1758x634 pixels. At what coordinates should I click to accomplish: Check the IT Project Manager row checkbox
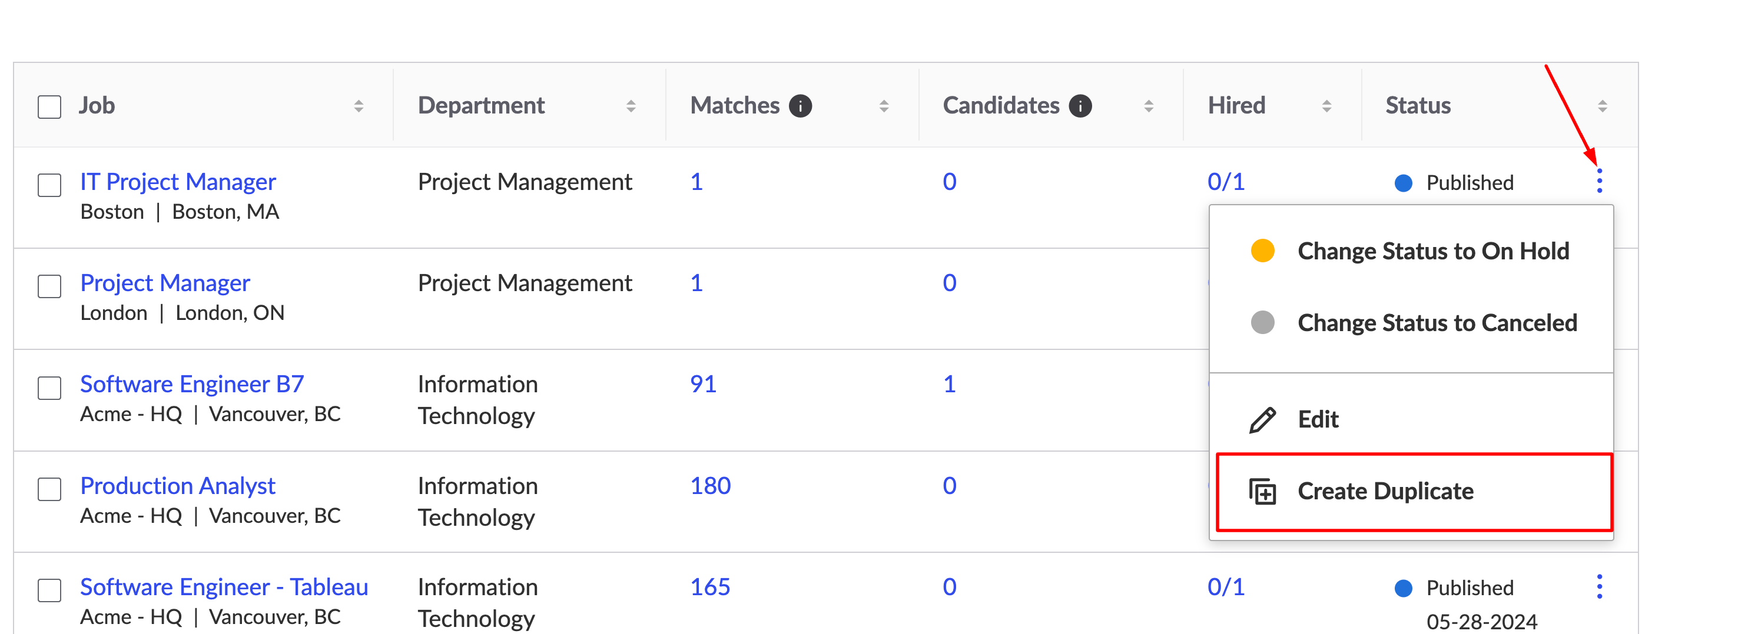pos(49,185)
